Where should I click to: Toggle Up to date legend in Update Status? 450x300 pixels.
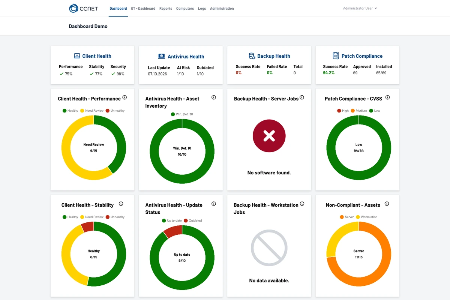tap(172, 221)
